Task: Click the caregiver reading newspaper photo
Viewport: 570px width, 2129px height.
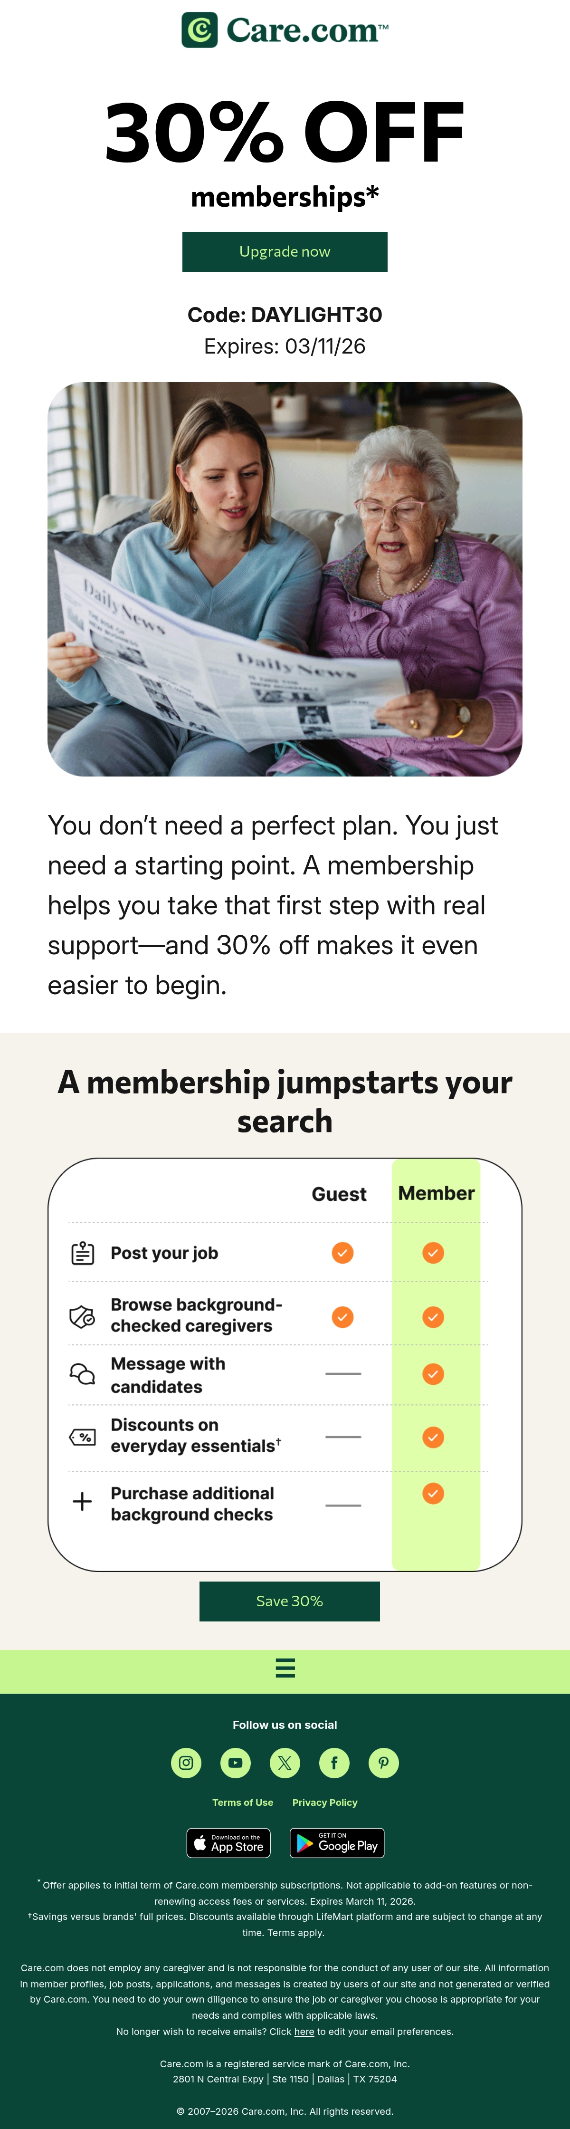Action: coord(285,578)
